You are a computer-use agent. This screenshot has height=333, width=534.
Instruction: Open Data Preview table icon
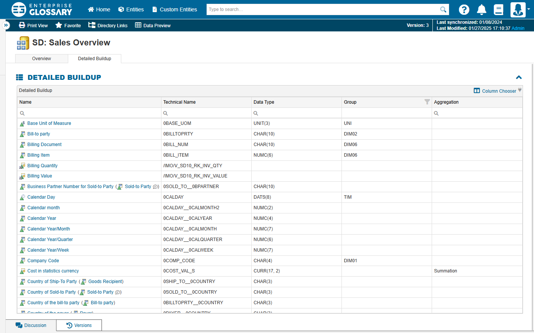pyautogui.click(x=153, y=25)
